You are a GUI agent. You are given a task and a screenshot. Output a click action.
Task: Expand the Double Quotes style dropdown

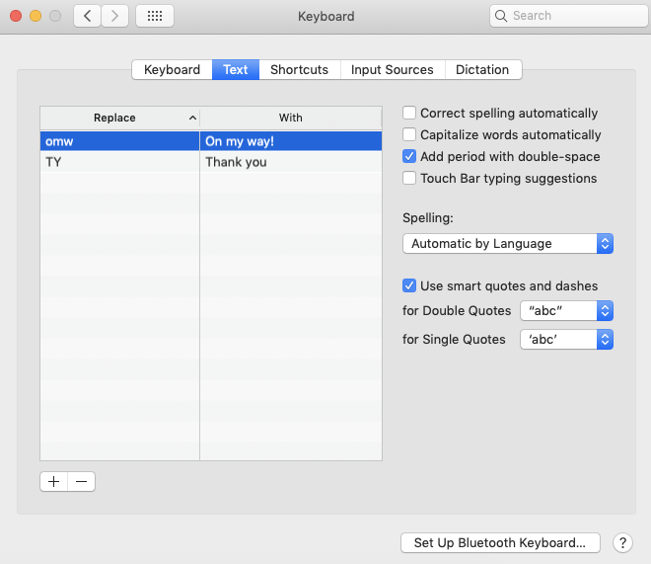566,310
